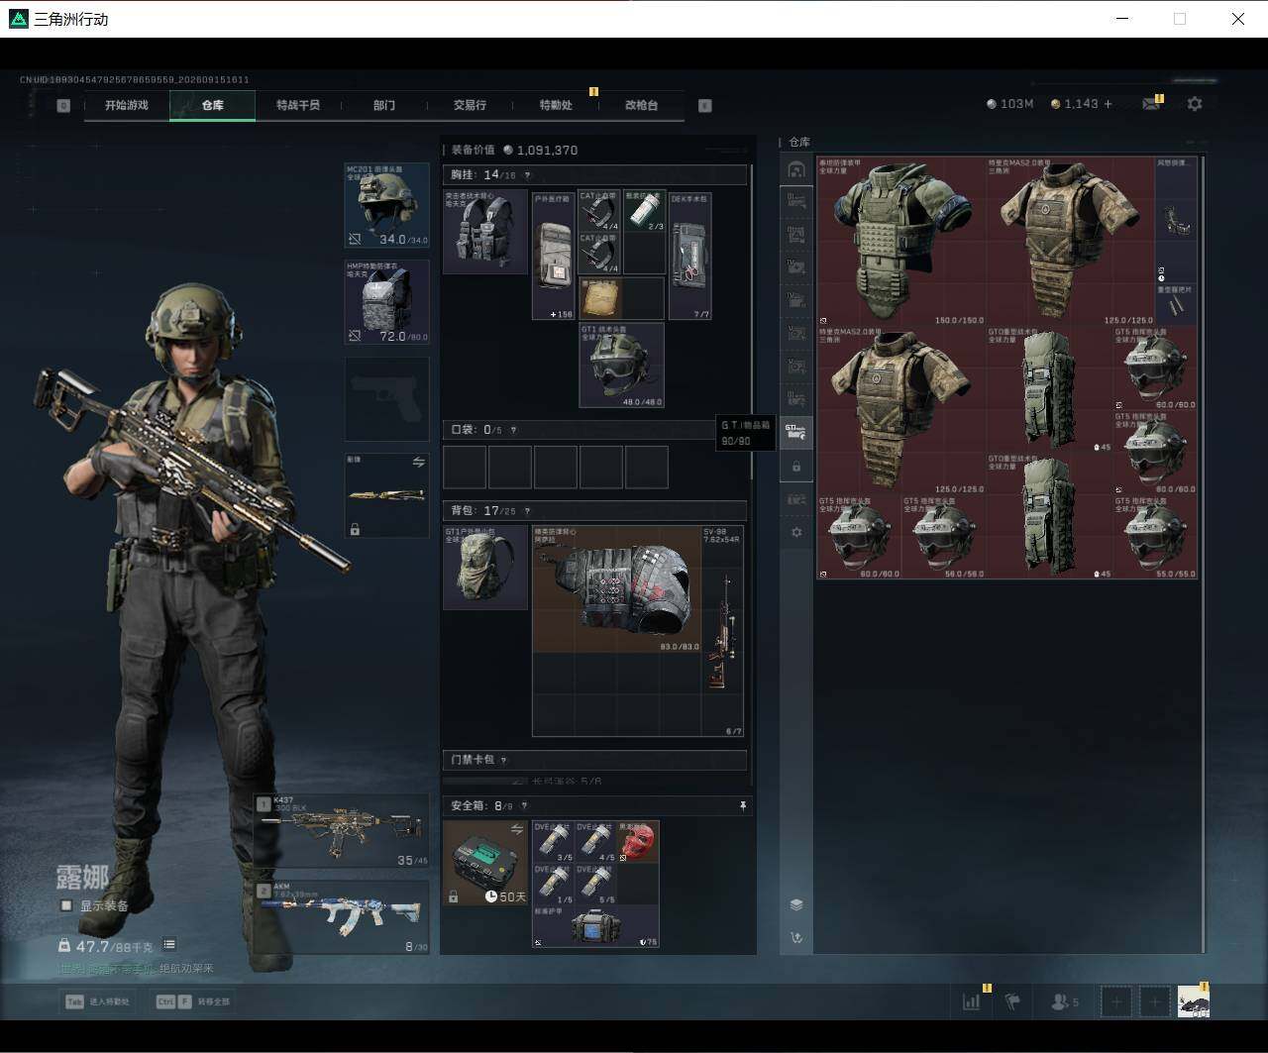Click the flag icon in bottom bar
Screen dimensions: 1268x1053
(x=1012, y=1001)
